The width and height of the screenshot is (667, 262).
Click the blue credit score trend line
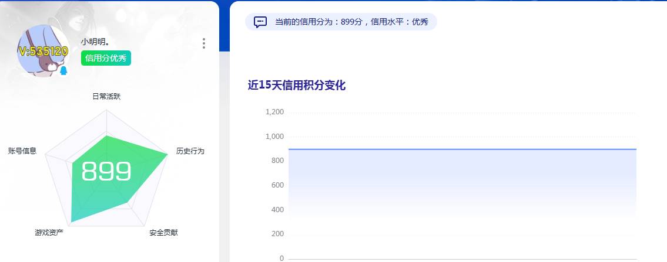pyautogui.click(x=462, y=149)
